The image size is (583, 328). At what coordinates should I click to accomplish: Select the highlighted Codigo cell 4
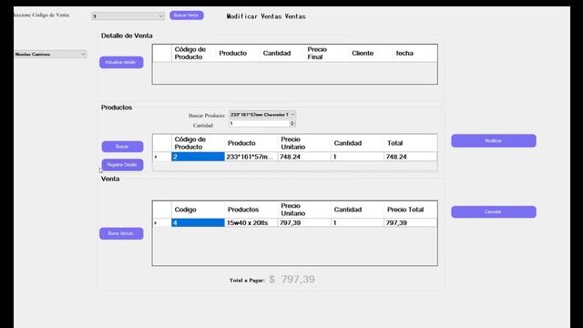(x=198, y=222)
